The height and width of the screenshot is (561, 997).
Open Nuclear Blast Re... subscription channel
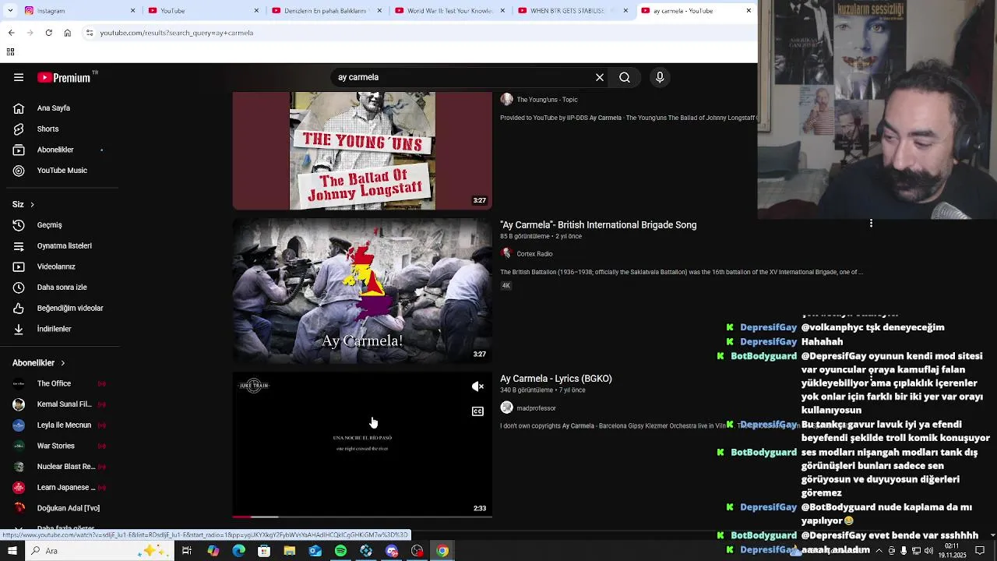[x=58, y=467]
